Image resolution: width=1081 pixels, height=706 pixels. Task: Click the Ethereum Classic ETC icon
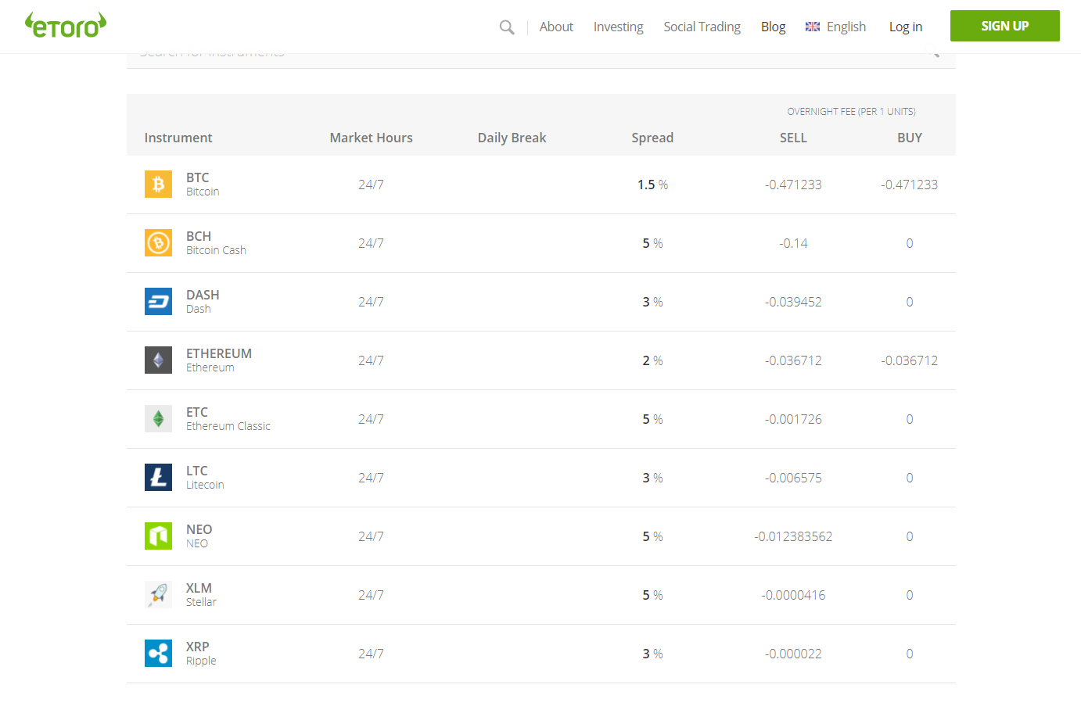158,419
